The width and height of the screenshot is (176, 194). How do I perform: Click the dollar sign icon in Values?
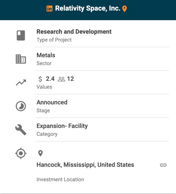(x=40, y=79)
